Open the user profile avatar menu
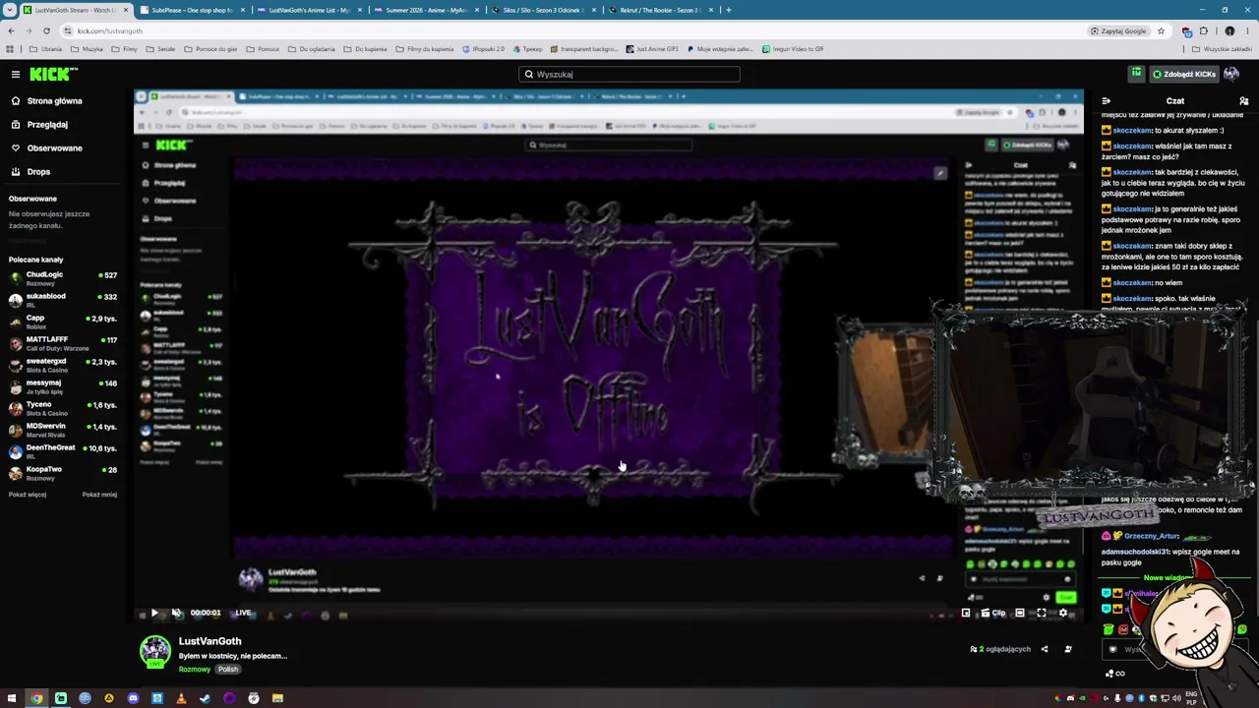 pyautogui.click(x=1231, y=74)
